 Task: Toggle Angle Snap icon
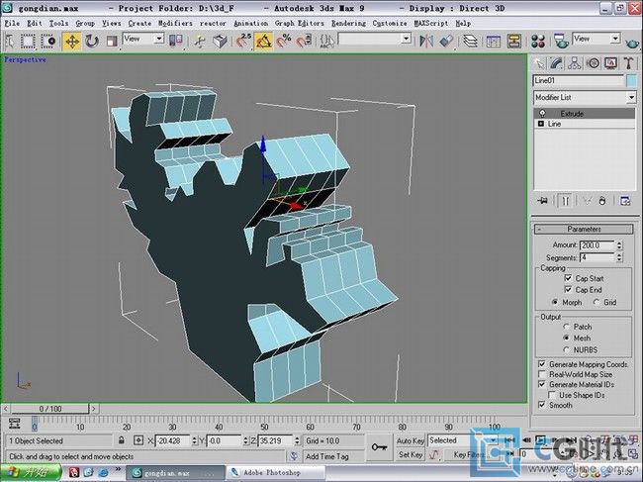click(263, 41)
